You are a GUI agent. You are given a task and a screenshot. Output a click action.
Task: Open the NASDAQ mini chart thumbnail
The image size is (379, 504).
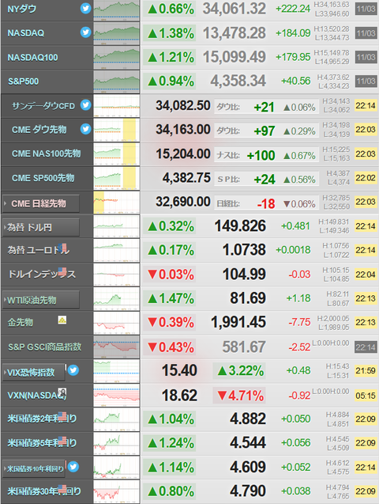[x=116, y=33]
